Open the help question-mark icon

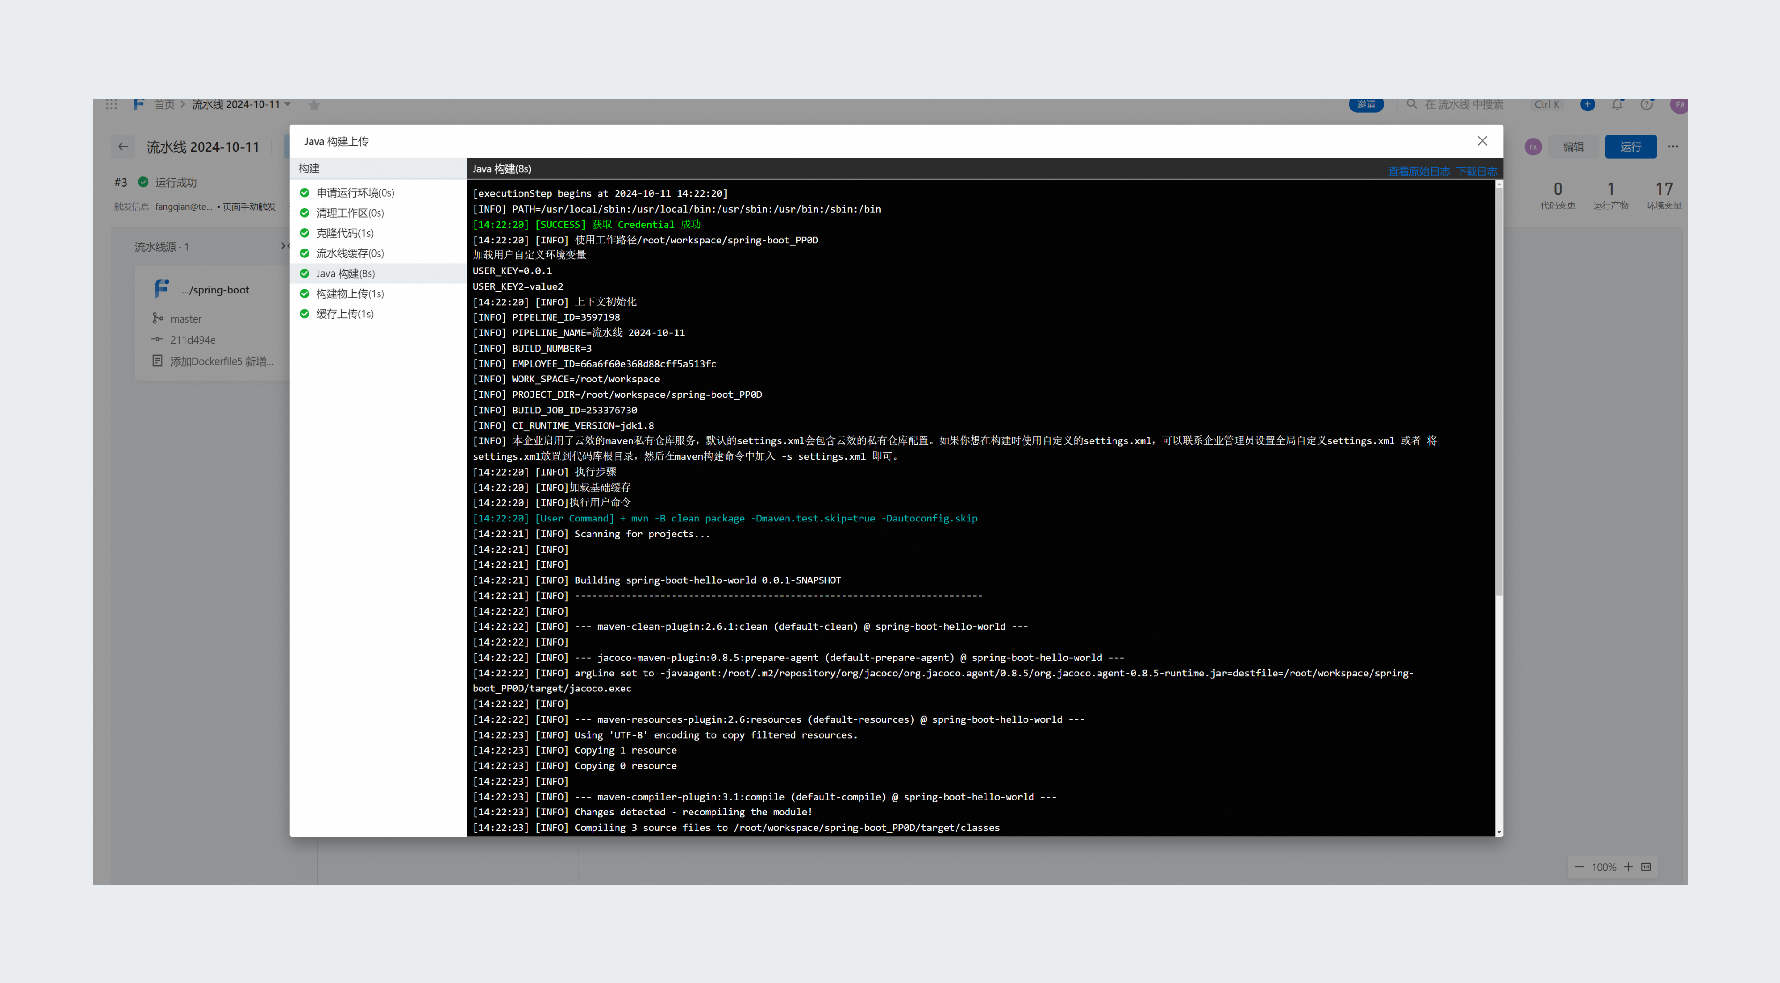tap(1646, 104)
